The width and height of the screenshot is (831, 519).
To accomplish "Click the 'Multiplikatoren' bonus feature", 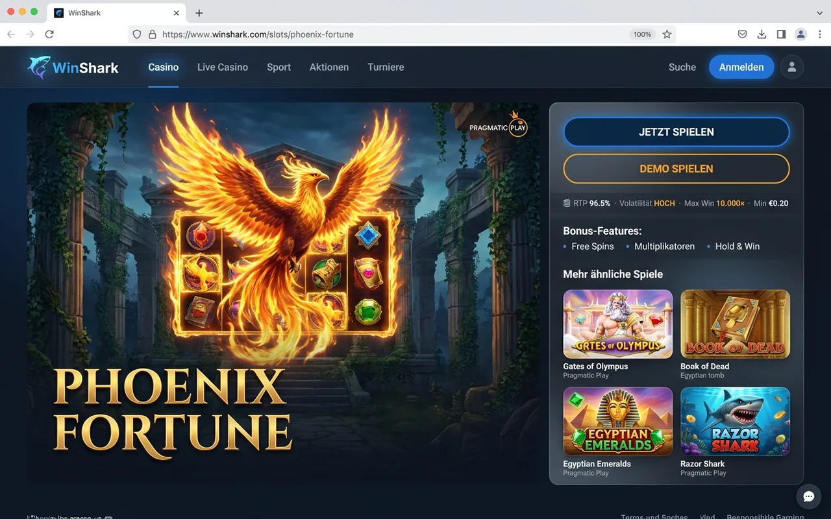I will (664, 247).
